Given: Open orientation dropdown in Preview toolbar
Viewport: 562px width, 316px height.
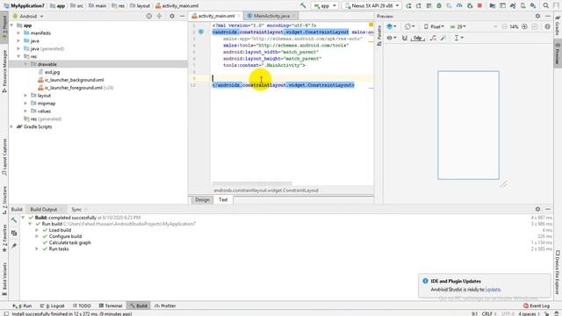Looking at the screenshot, I should pos(409,26).
